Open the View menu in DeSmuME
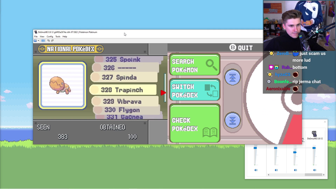The height and width of the screenshot is (189, 336). point(42,37)
